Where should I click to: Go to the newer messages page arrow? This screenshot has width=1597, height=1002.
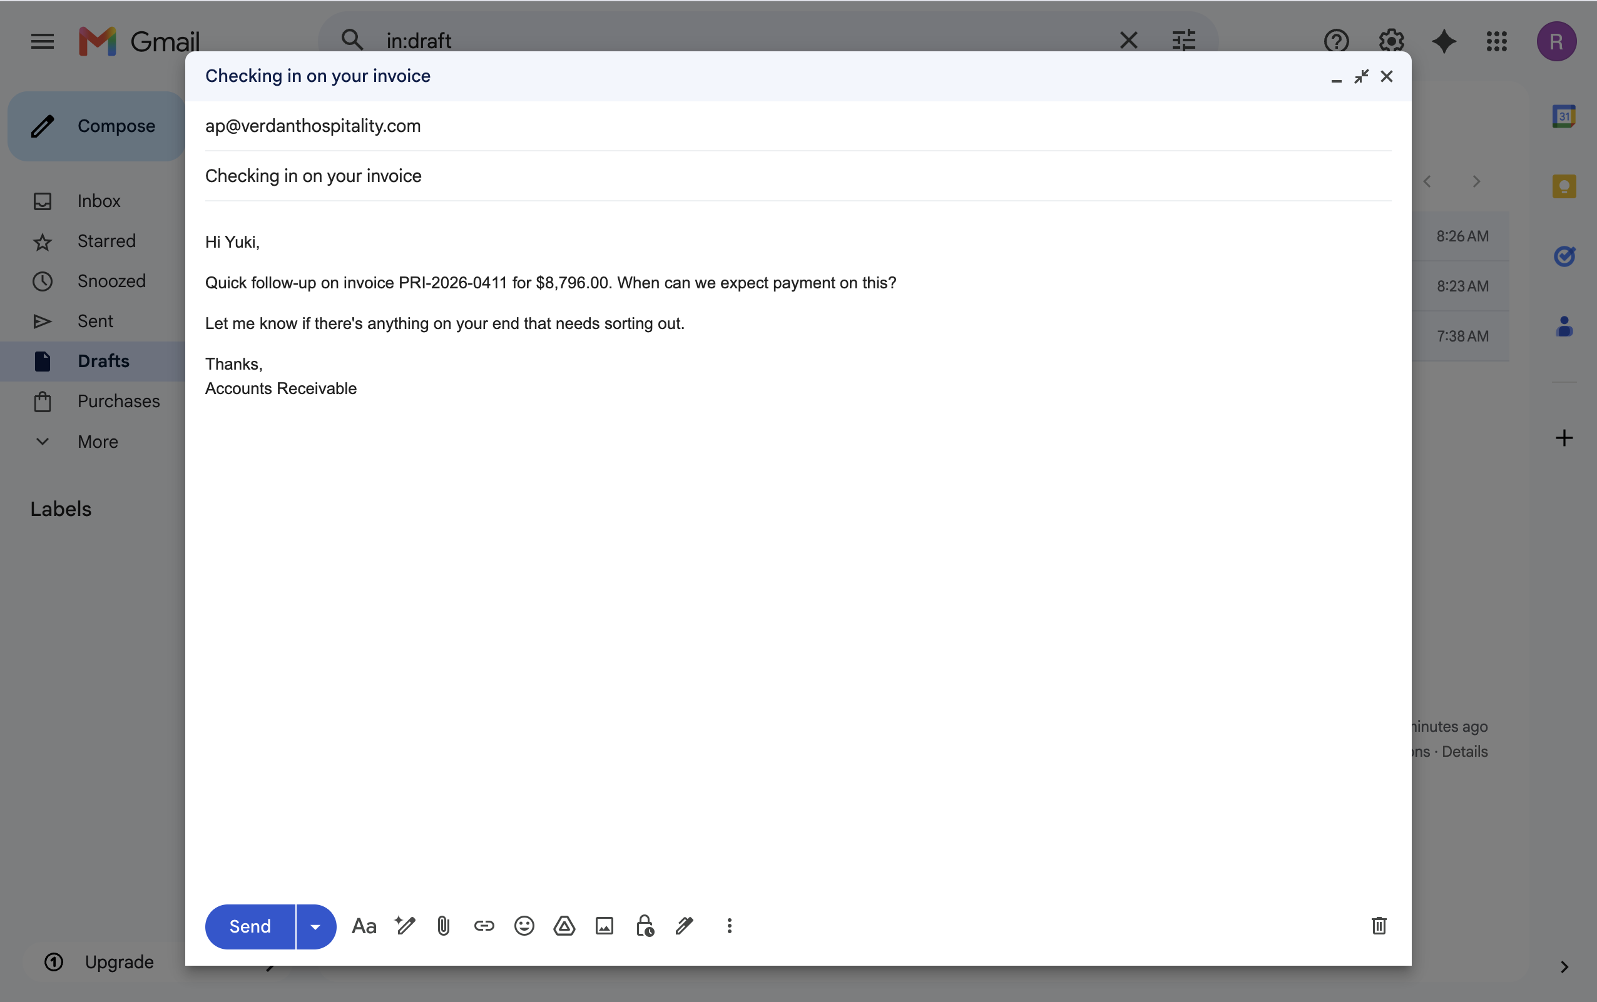pyautogui.click(x=1427, y=181)
